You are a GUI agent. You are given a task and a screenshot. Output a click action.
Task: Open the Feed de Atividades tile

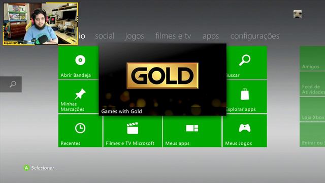point(312,84)
